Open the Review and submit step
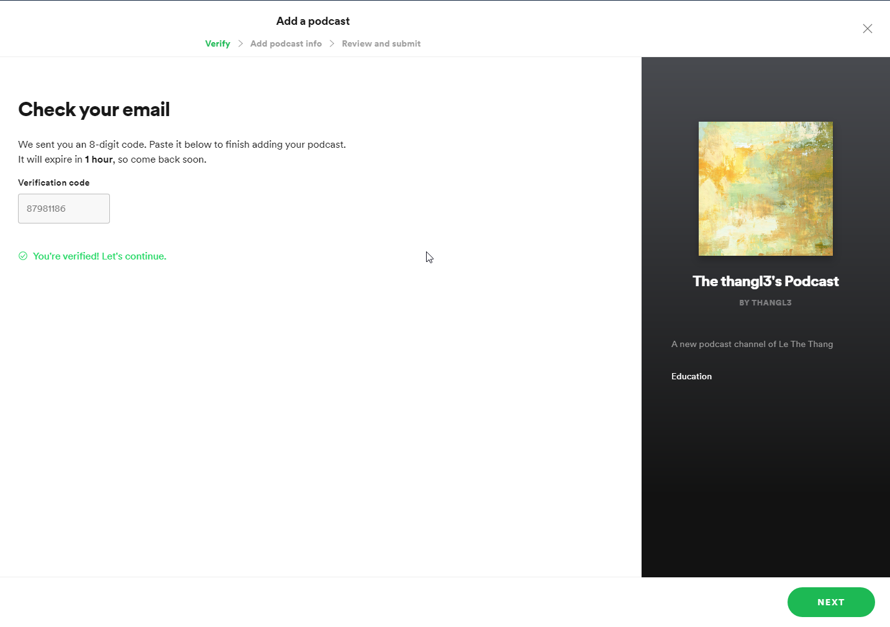The image size is (890, 627). tap(381, 43)
